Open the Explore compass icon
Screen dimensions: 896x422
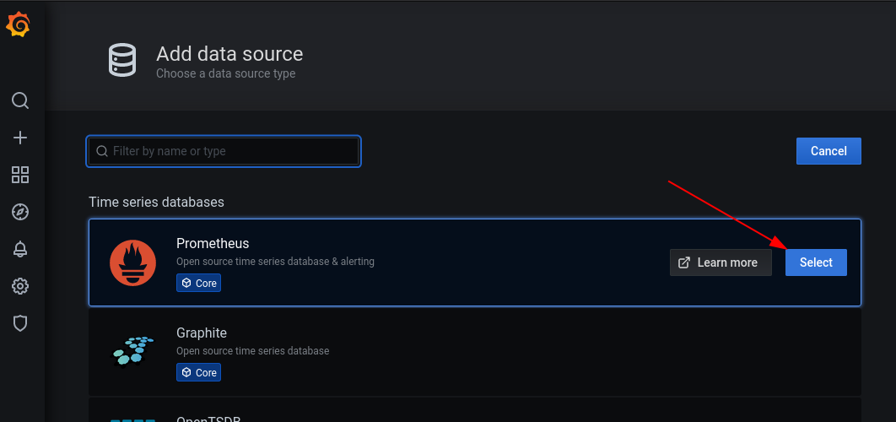point(20,212)
